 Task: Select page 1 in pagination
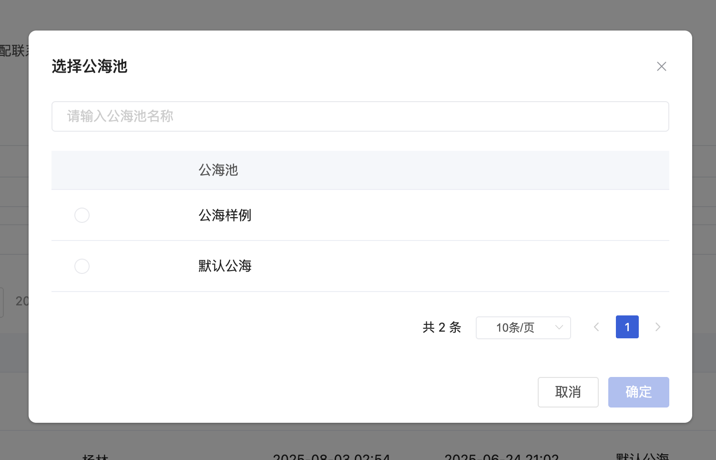coord(627,327)
